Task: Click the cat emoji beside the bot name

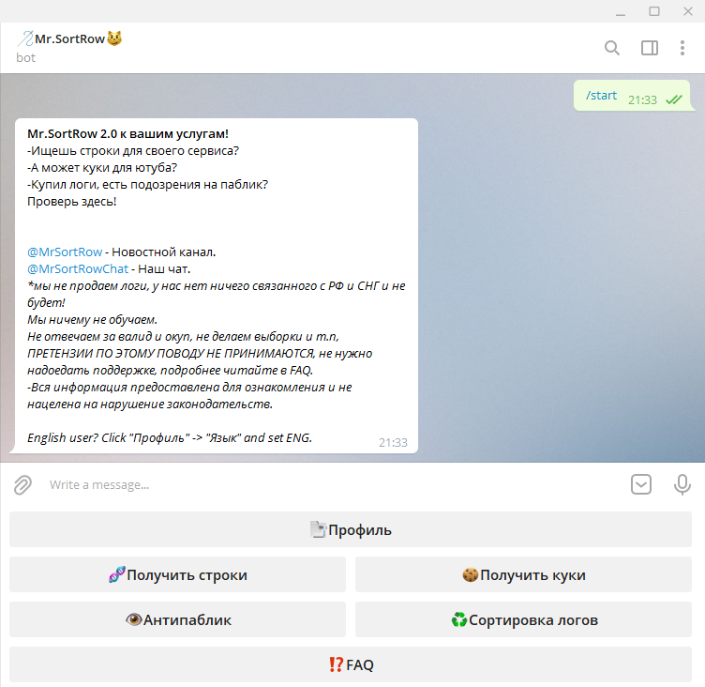Action: tap(114, 38)
